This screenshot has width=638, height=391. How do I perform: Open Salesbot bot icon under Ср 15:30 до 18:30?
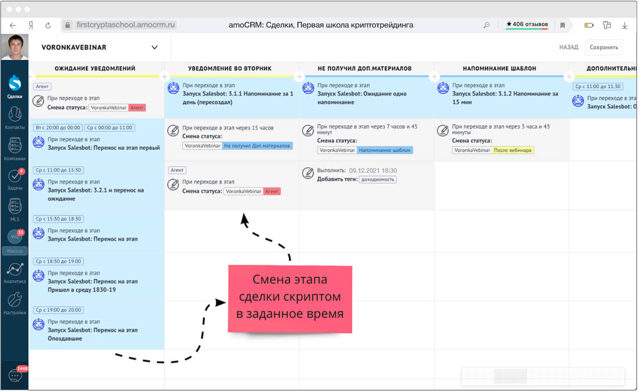(x=39, y=233)
